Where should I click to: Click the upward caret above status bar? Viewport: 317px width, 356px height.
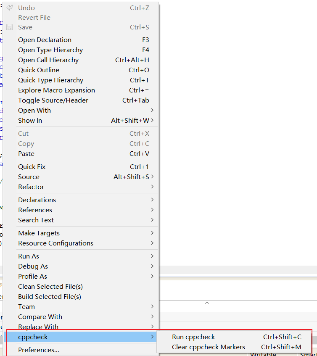click(x=207, y=303)
